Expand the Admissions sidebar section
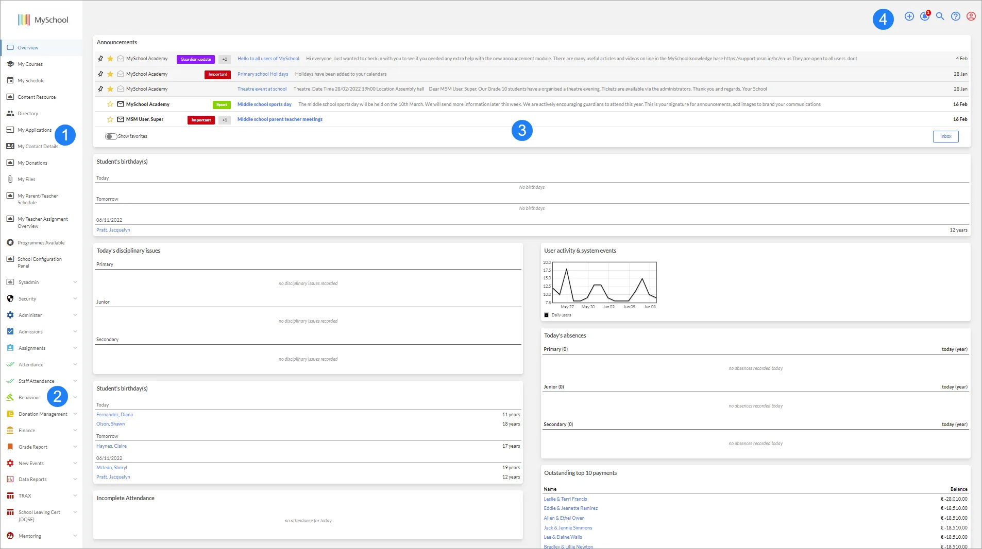Image resolution: width=982 pixels, height=549 pixels. (75, 332)
